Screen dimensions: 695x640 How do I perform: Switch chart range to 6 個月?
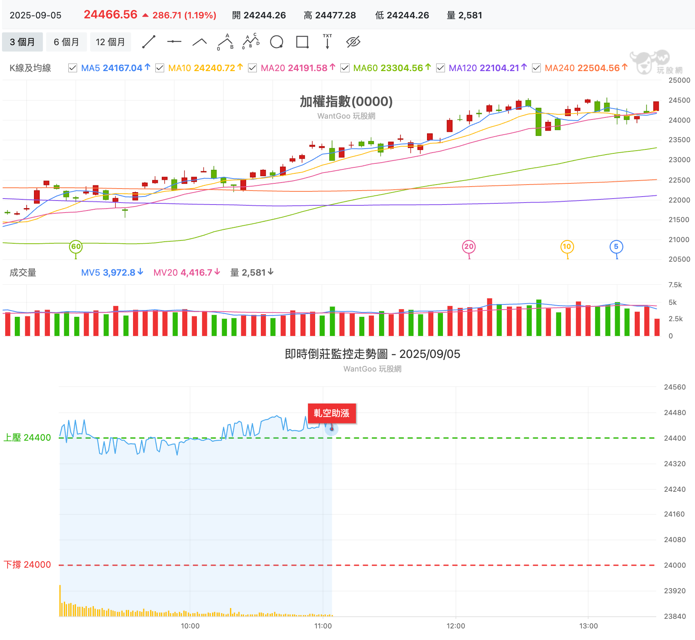tap(66, 42)
